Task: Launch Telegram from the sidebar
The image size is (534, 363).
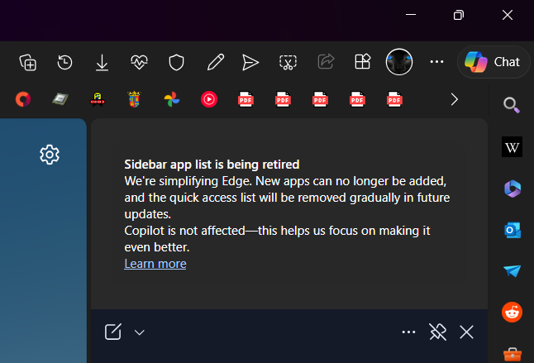Action: [512, 271]
